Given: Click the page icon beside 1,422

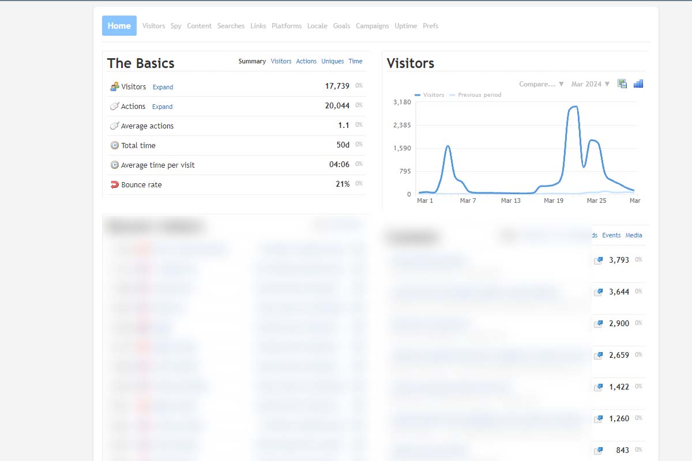Looking at the screenshot, I should (x=598, y=387).
